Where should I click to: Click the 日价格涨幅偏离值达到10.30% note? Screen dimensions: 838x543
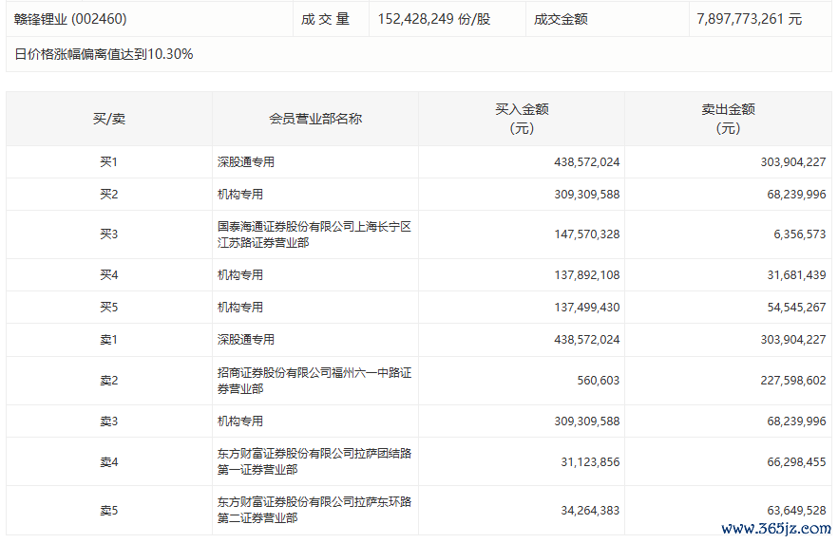pos(104,54)
